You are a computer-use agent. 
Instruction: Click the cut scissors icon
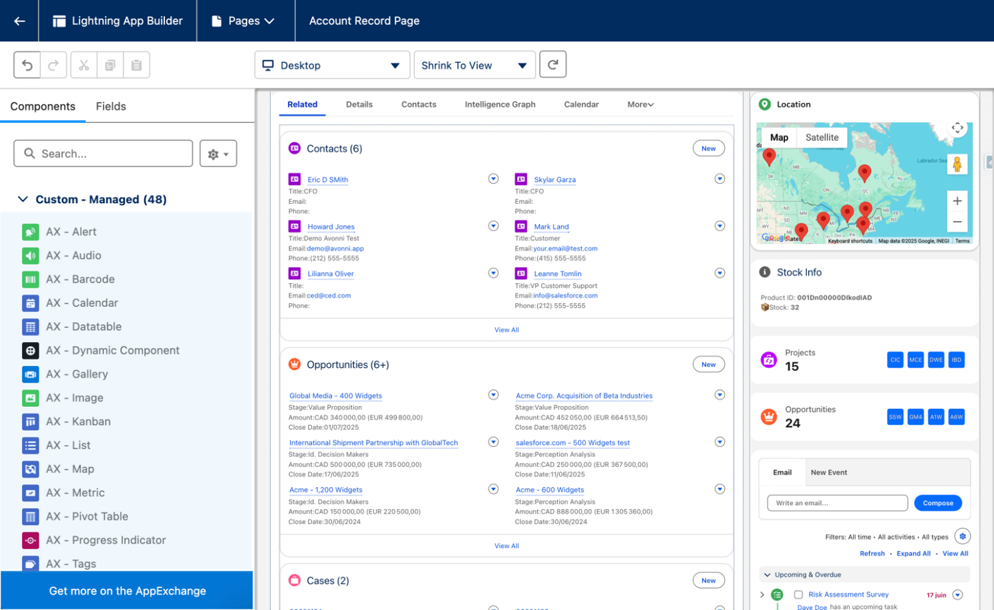tap(84, 65)
